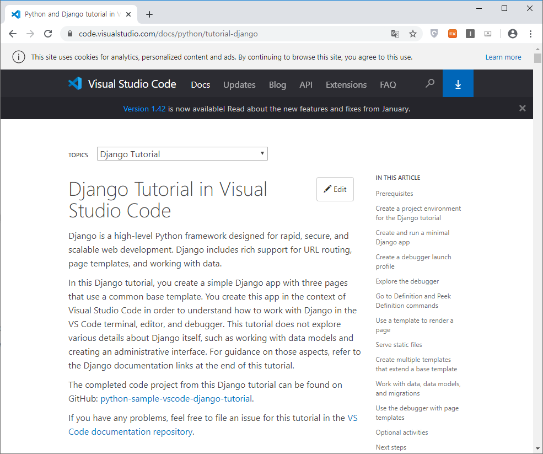Viewport: 543px width, 454px height.
Task: Jump to Go to Definition and Peek Definition commands
Action: [x=413, y=301]
